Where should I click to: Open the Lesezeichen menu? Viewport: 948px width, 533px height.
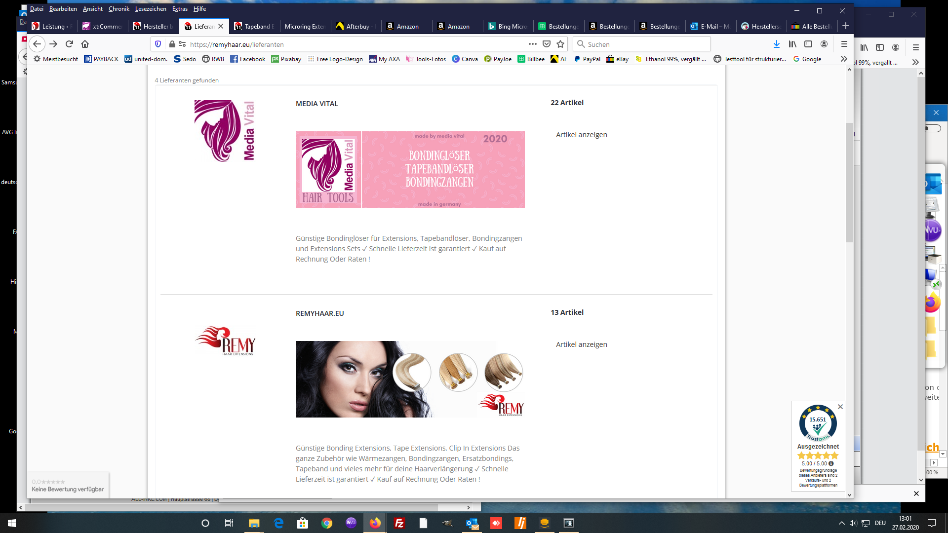[x=151, y=9]
